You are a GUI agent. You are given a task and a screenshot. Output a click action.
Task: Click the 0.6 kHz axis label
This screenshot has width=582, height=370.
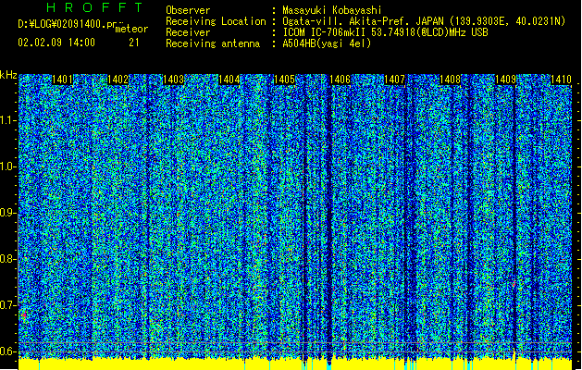click(x=7, y=351)
